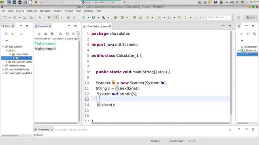Screen dimensions: 259x145
Task: Click the Save All toolbar icon
Action: coord(31,17)
